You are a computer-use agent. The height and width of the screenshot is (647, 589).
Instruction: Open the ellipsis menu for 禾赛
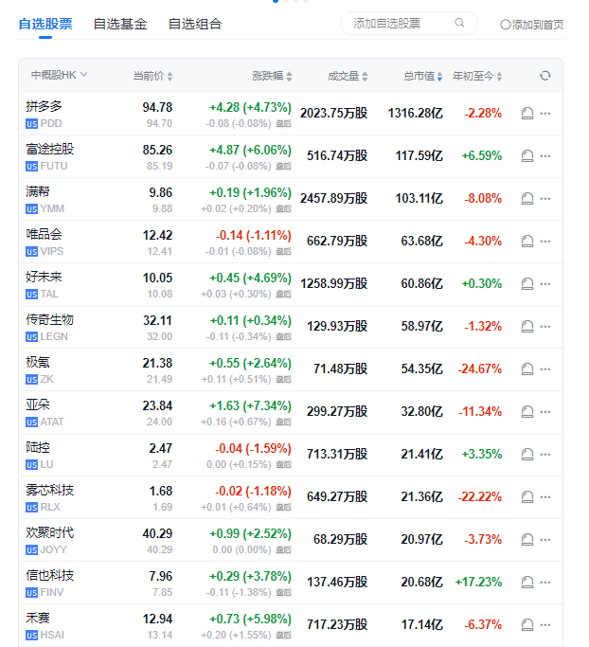click(x=545, y=624)
